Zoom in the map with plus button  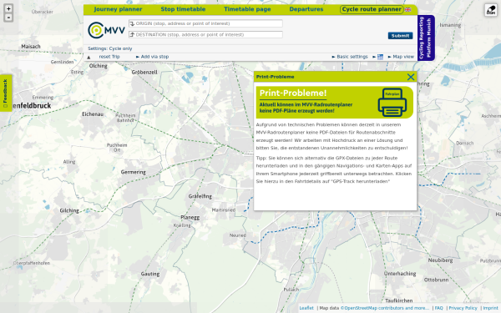click(8, 9)
